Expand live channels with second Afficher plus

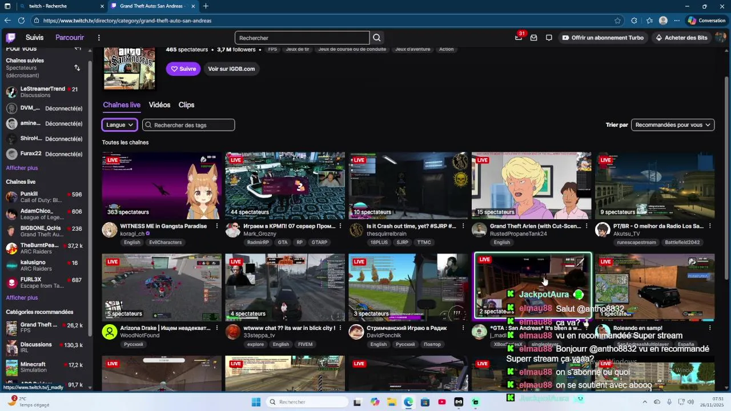22,297
